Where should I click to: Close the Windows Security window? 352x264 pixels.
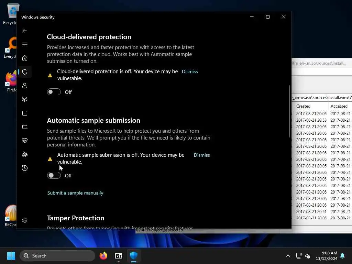(284, 17)
